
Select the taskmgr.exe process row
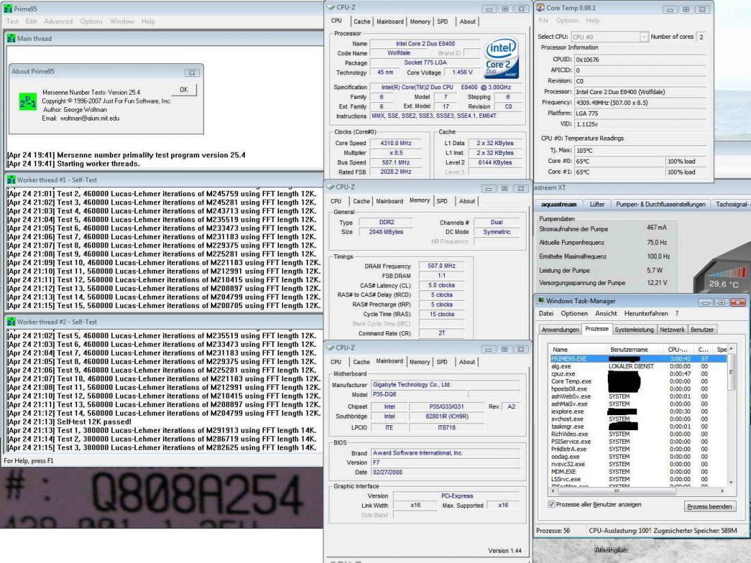coord(638,427)
